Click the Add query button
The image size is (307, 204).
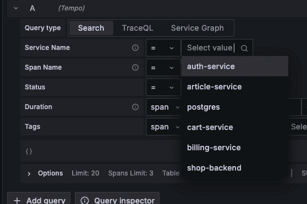pos(39,199)
